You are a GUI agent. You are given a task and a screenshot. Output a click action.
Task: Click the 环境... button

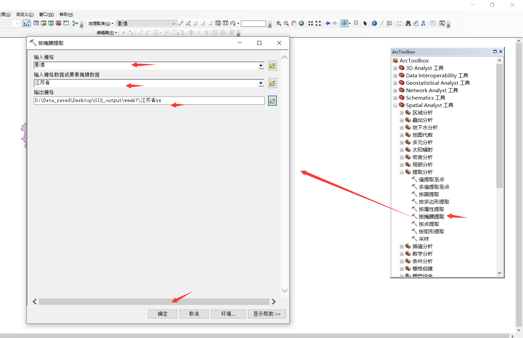228,314
